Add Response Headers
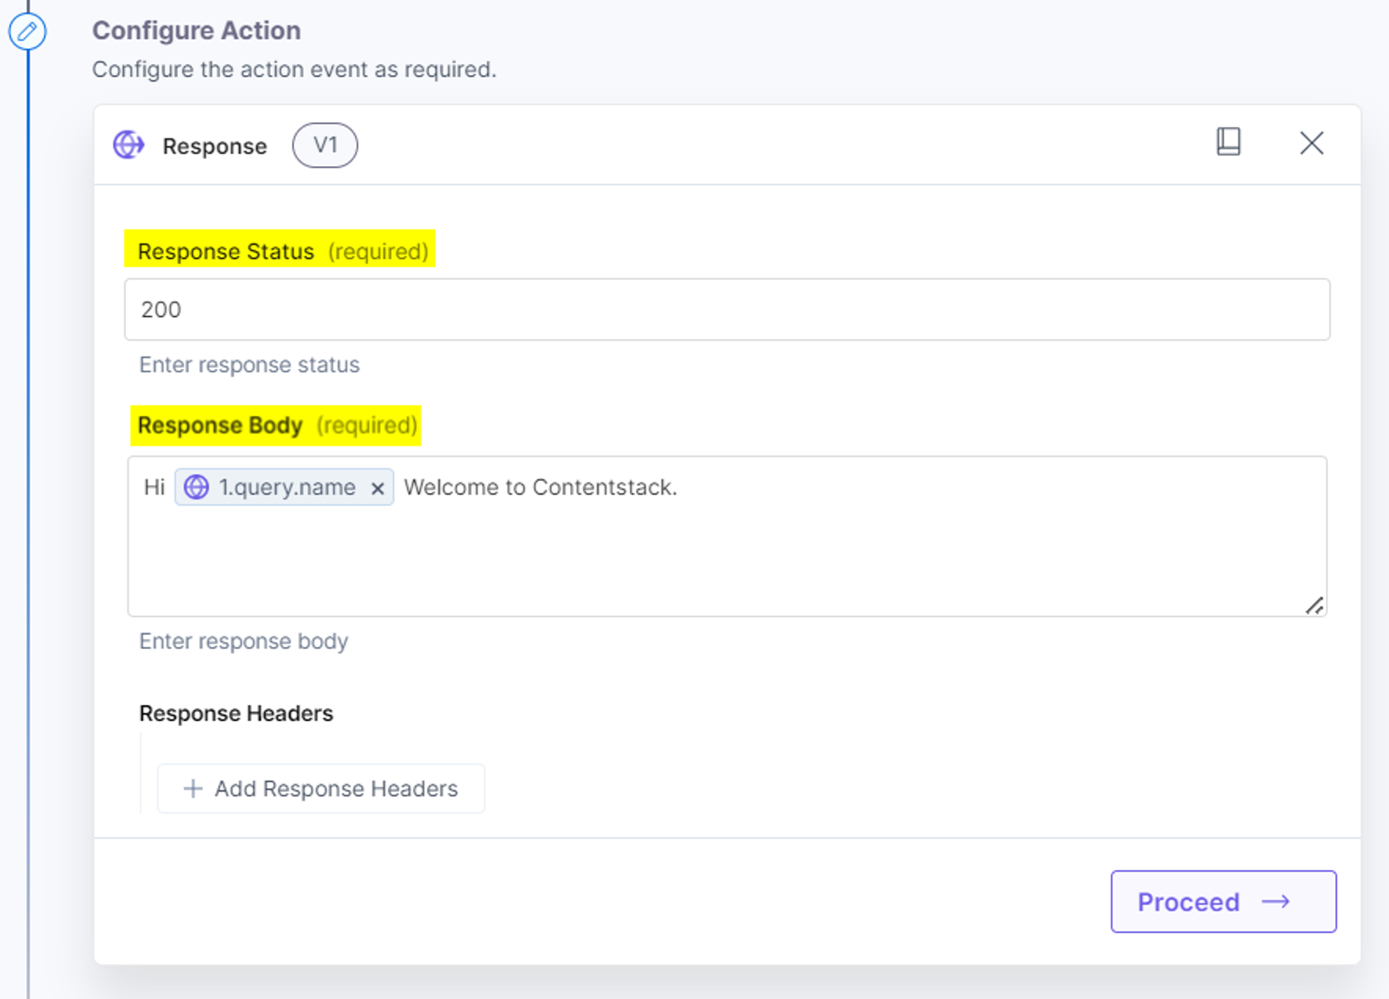1389x999 pixels. tap(321, 788)
